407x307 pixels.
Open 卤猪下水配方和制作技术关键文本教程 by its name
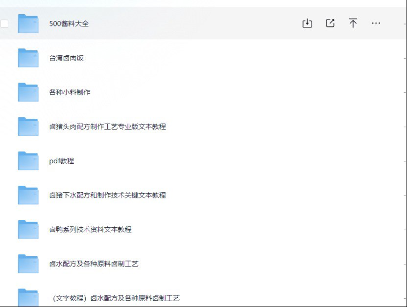click(107, 195)
